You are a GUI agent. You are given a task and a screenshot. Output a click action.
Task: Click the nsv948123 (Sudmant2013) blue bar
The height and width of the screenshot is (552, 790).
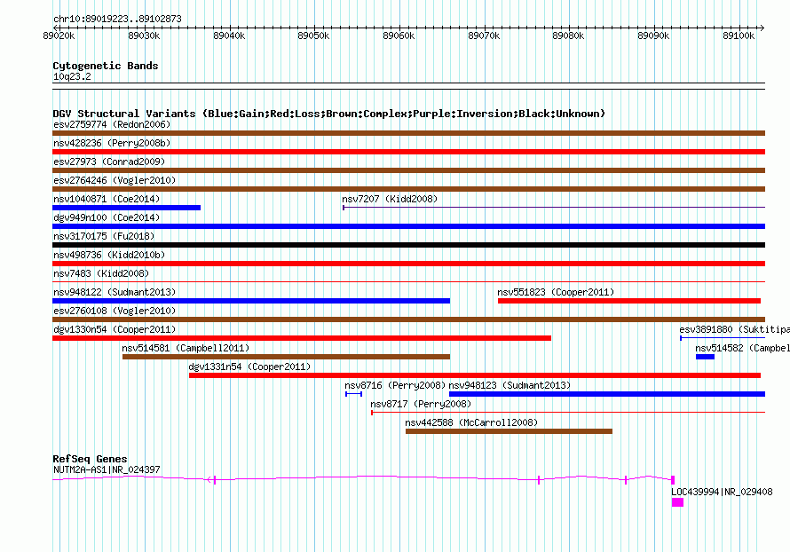(607, 394)
